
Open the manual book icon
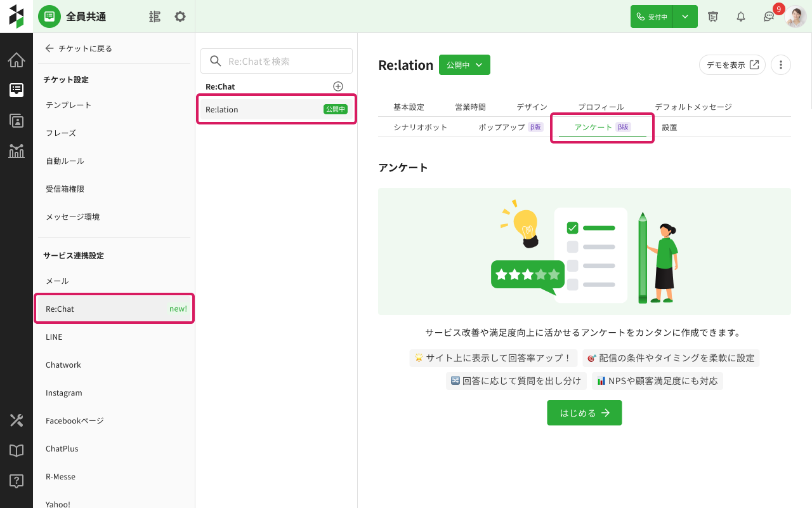click(16, 451)
